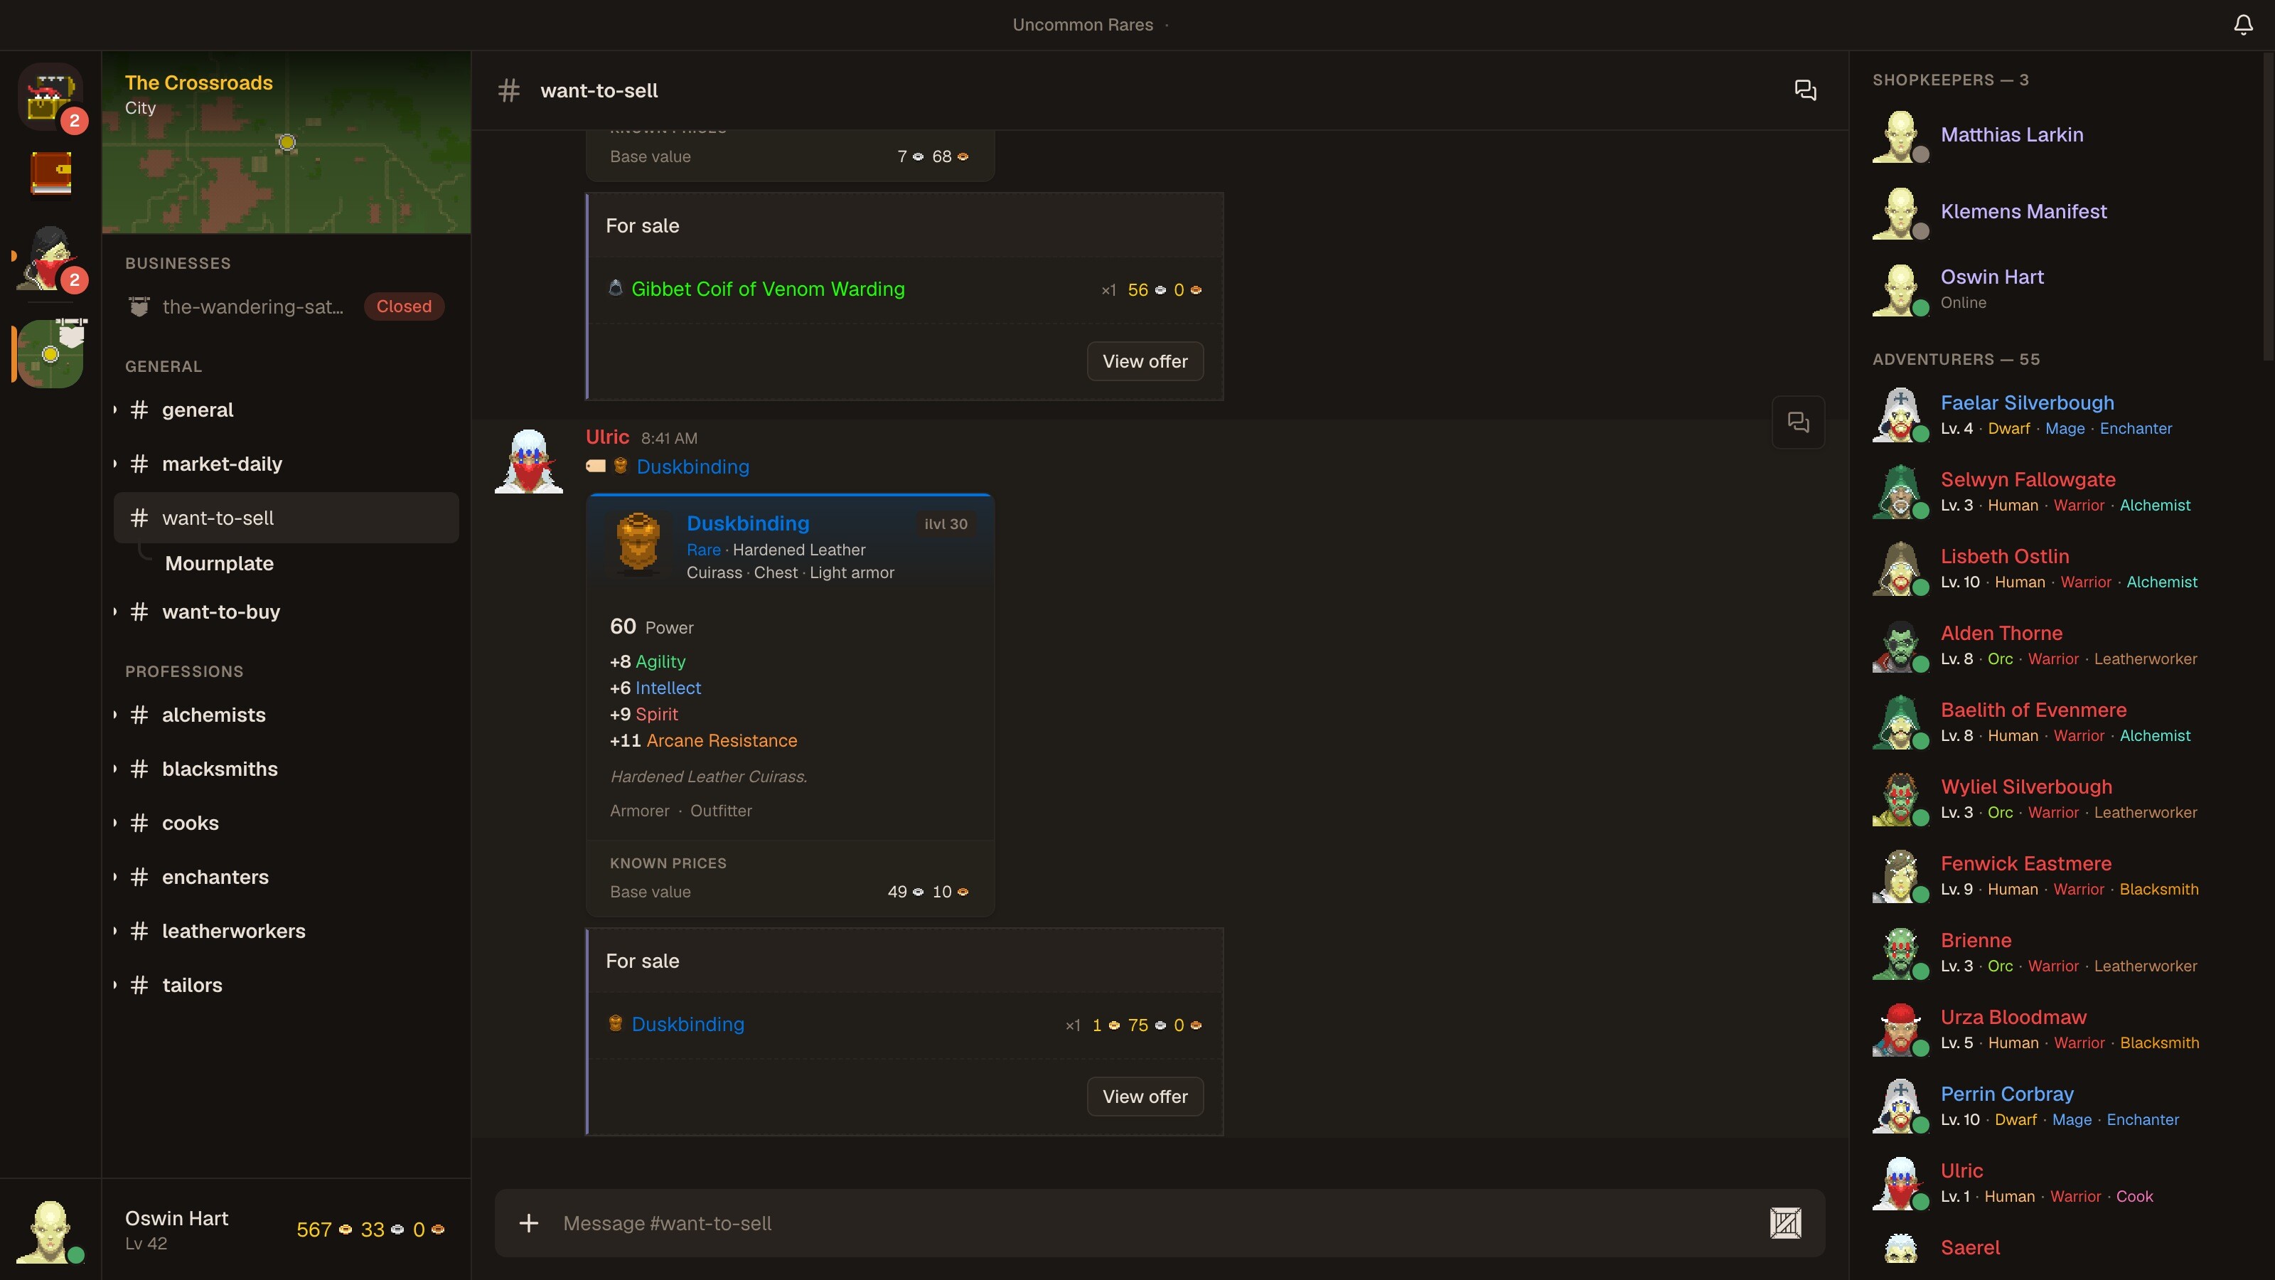Expand the want-to-buy channel arrow
The width and height of the screenshot is (2275, 1280).
[114, 612]
